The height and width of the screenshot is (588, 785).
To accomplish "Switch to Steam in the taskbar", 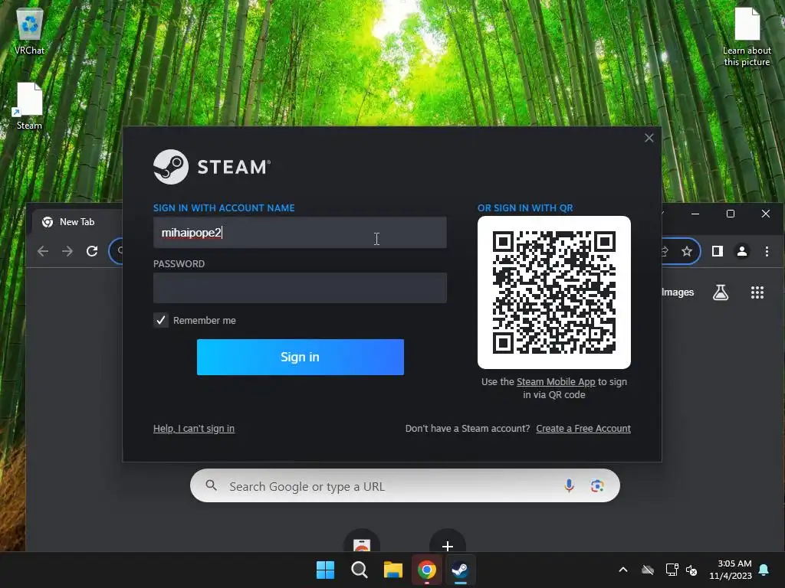I will point(460,570).
